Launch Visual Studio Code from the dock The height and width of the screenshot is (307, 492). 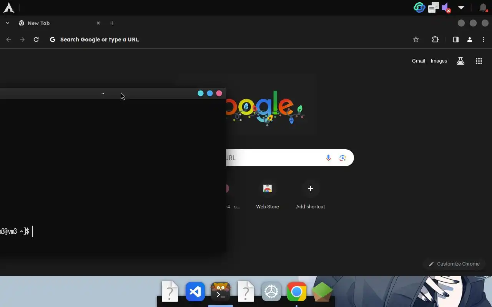tap(195, 292)
